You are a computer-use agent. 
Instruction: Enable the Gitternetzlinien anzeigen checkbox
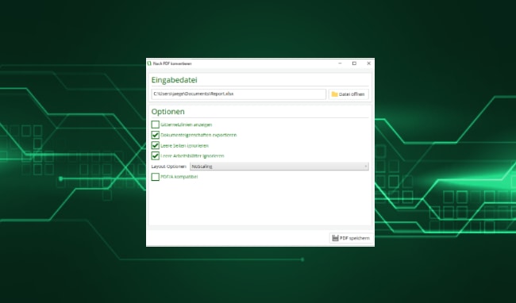pyautogui.click(x=156, y=125)
